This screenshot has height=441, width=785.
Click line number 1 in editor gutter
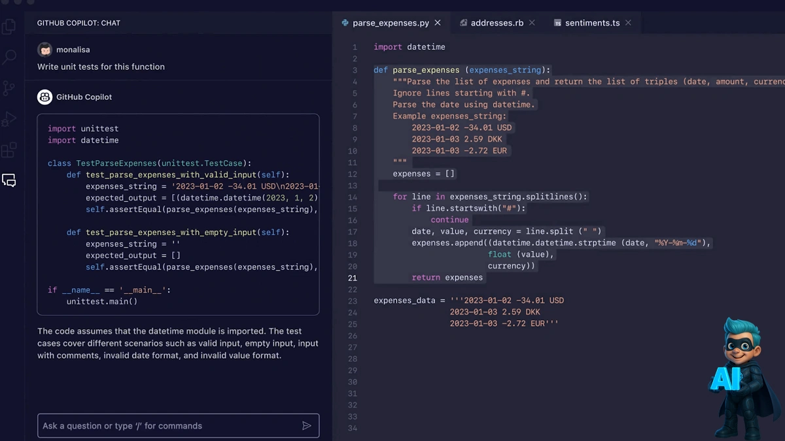pyautogui.click(x=355, y=47)
